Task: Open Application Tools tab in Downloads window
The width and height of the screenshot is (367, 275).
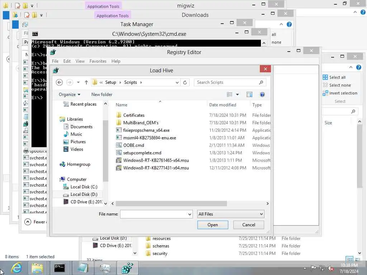Action: click(113, 16)
